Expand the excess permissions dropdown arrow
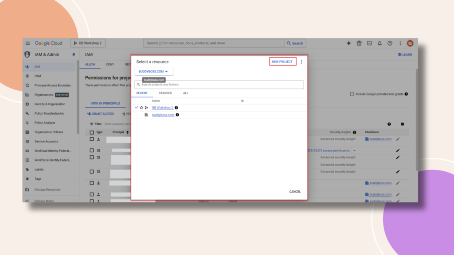The height and width of the screenshot is (255, 454). pos(354,151)
